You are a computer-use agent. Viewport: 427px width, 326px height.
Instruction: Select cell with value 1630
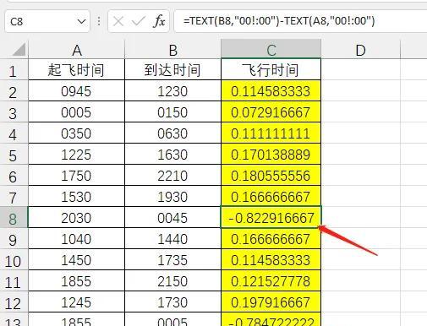tap(172, 155)
